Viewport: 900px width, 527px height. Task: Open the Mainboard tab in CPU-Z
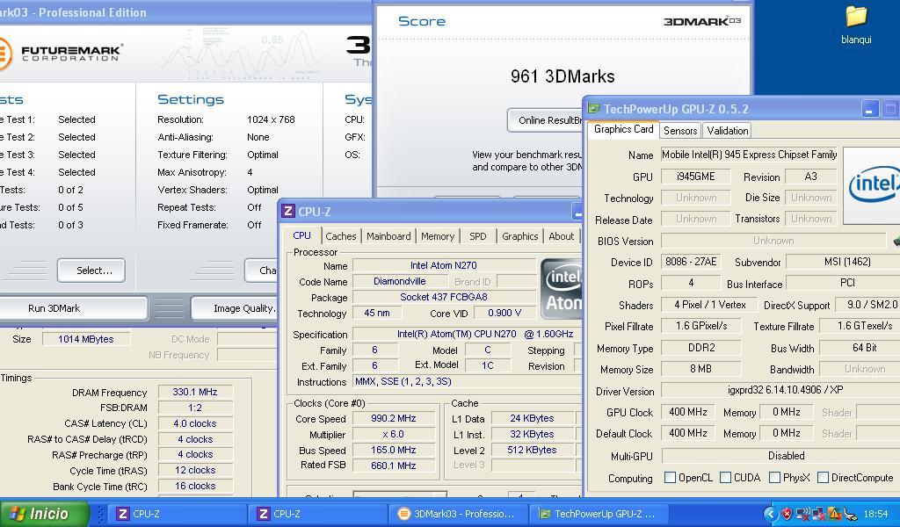tap(388, 236)
